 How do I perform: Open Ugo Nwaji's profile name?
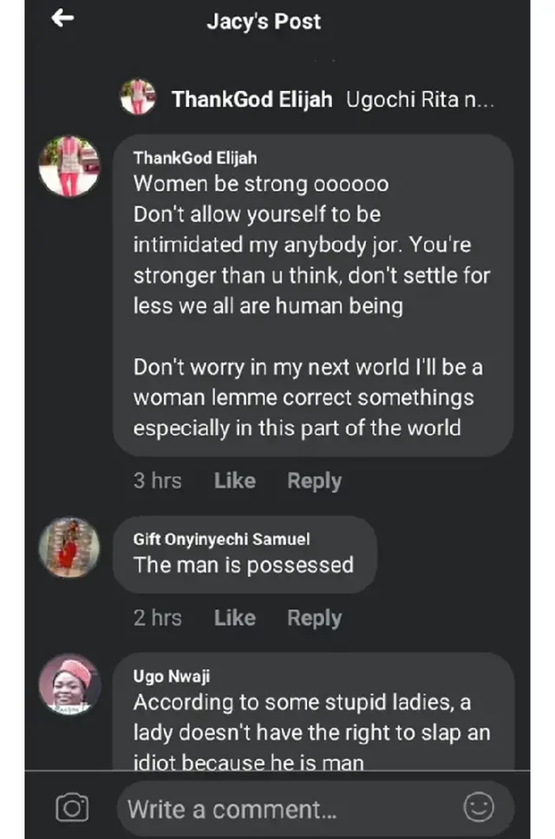172,676
